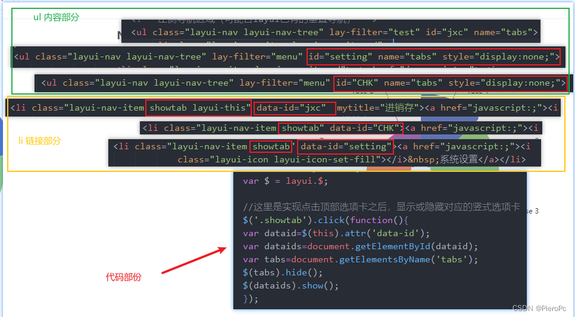Click the "$(dataids).show();" line
This screenshot has width=575, height=317.
pyautogui.click(x=290, y=286)
